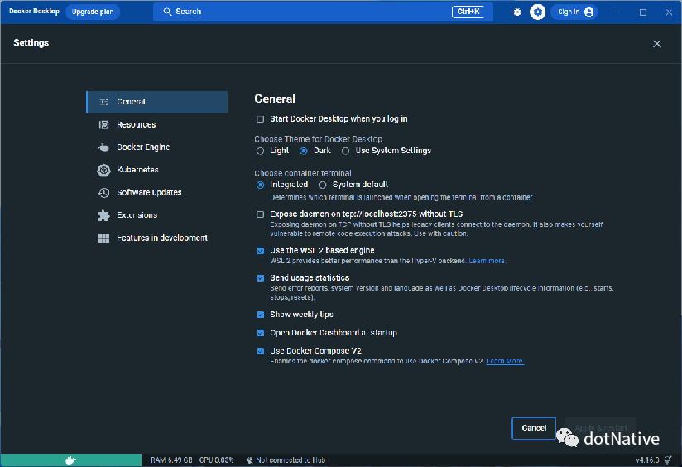
Task: Open the Docker Compose V2 Learn More link
Action: (x=505, y=361)
